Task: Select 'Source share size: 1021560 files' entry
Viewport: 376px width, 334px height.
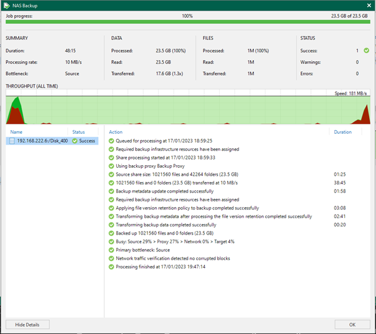Action: pos(177,175)
